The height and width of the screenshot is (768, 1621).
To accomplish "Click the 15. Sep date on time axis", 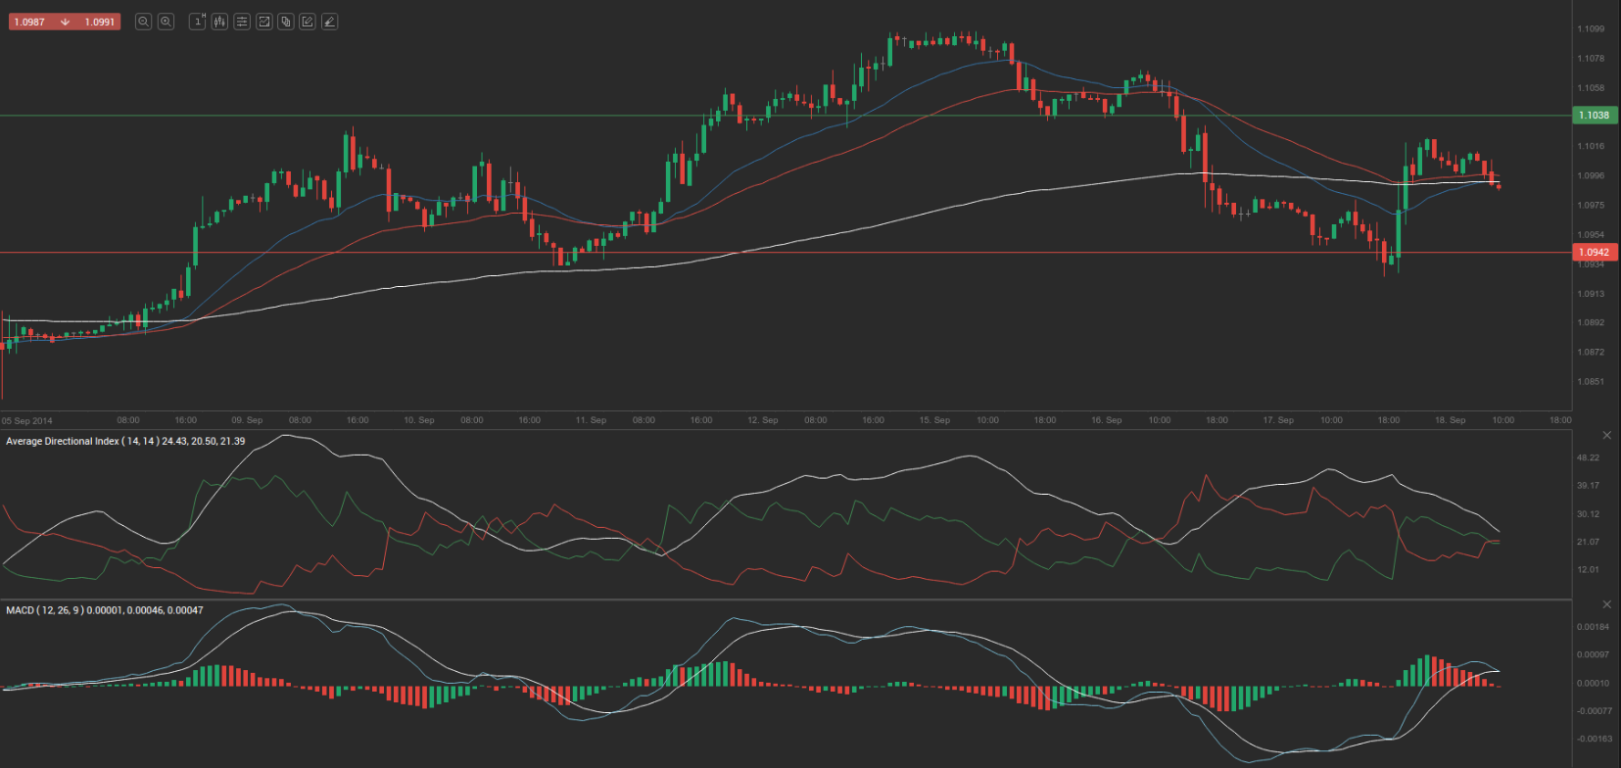I will 934,420.
